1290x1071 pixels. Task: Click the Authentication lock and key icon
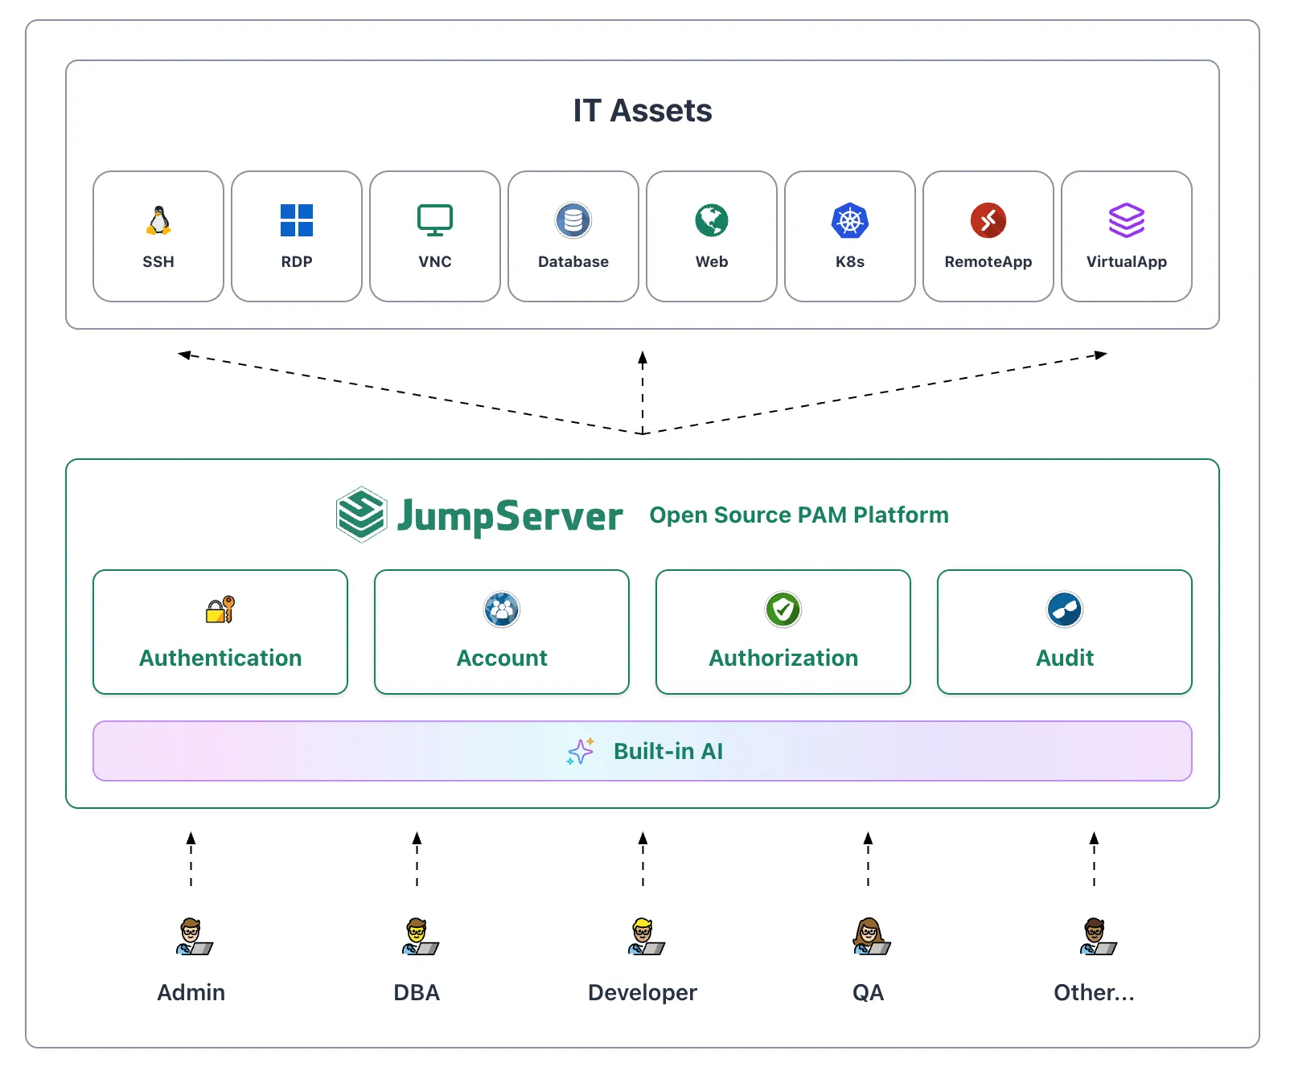coord(220,609)
